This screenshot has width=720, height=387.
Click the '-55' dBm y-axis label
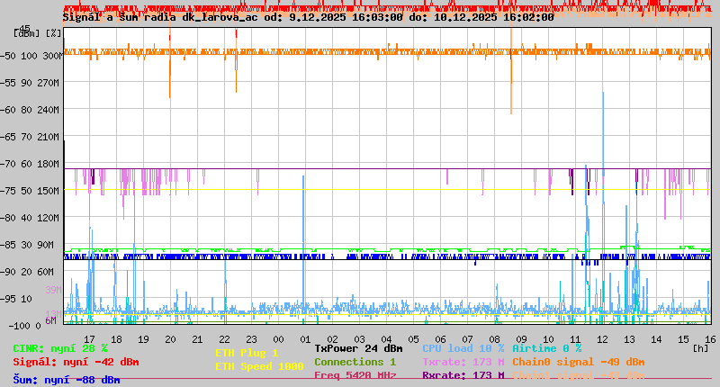pyautogui.click(x=8, y=83)
